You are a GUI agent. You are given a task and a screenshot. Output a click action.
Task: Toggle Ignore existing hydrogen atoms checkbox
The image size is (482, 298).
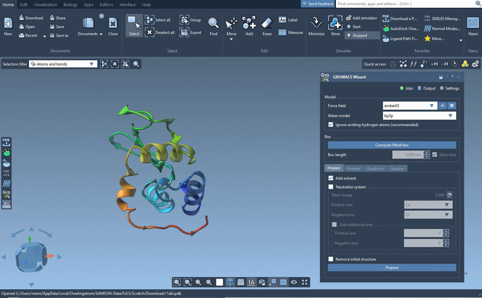click(331, 125)
